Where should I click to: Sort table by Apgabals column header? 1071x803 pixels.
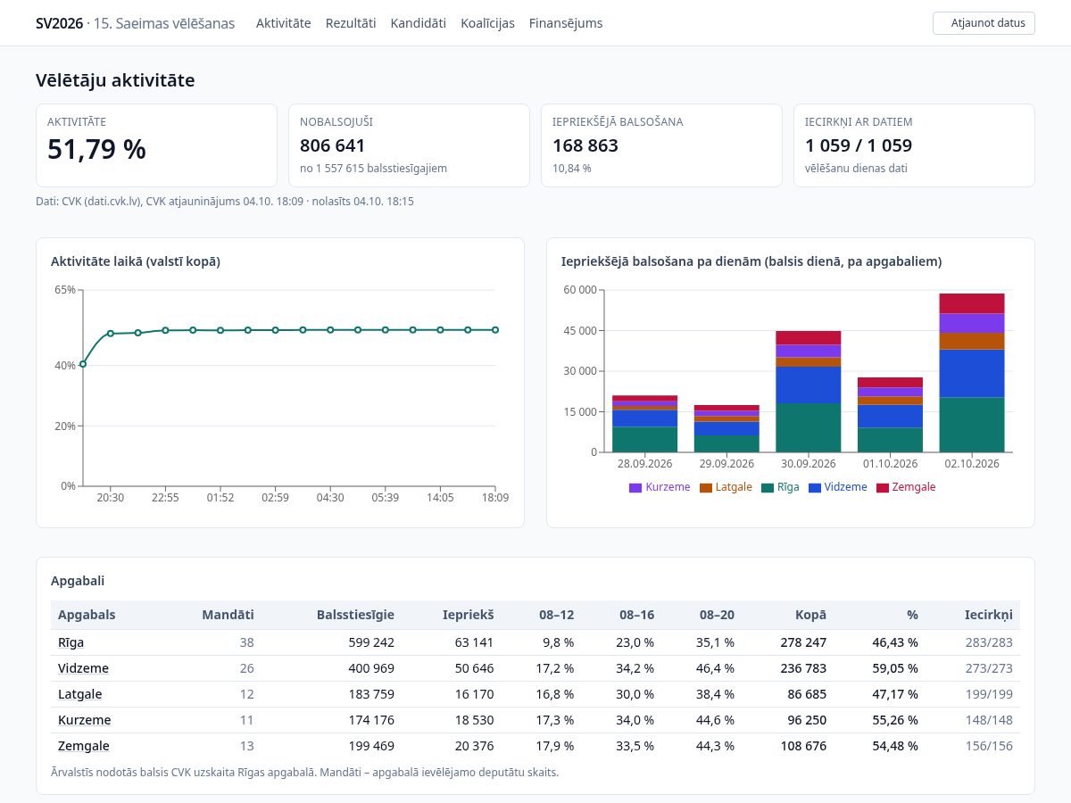pos(87,615)
